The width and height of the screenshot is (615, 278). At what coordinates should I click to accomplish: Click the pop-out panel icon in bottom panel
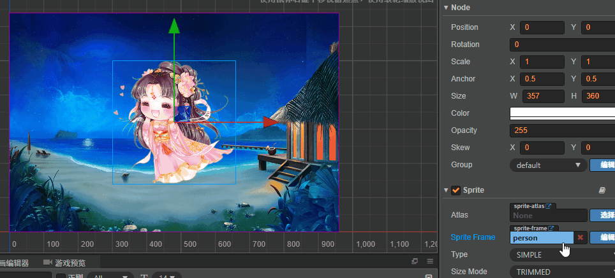[415, 261]
